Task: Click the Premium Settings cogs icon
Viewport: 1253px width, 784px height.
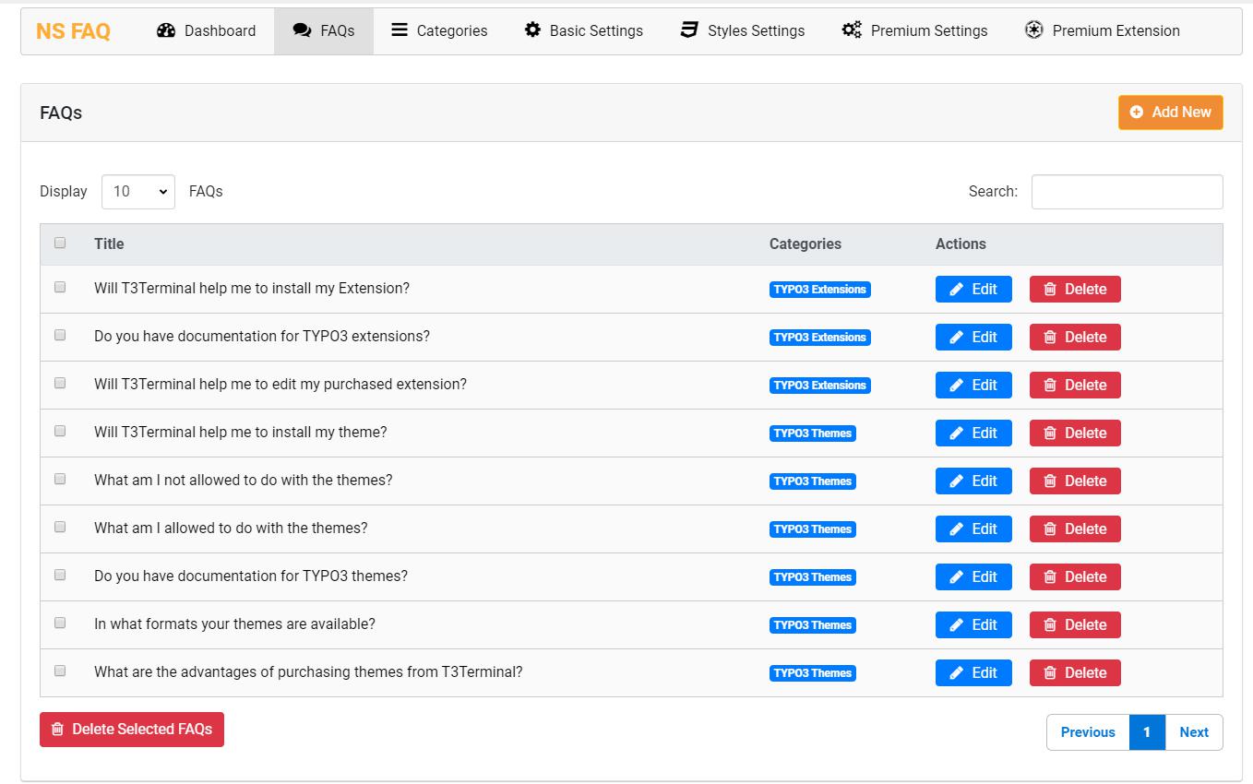Action: tap(852, 30)
